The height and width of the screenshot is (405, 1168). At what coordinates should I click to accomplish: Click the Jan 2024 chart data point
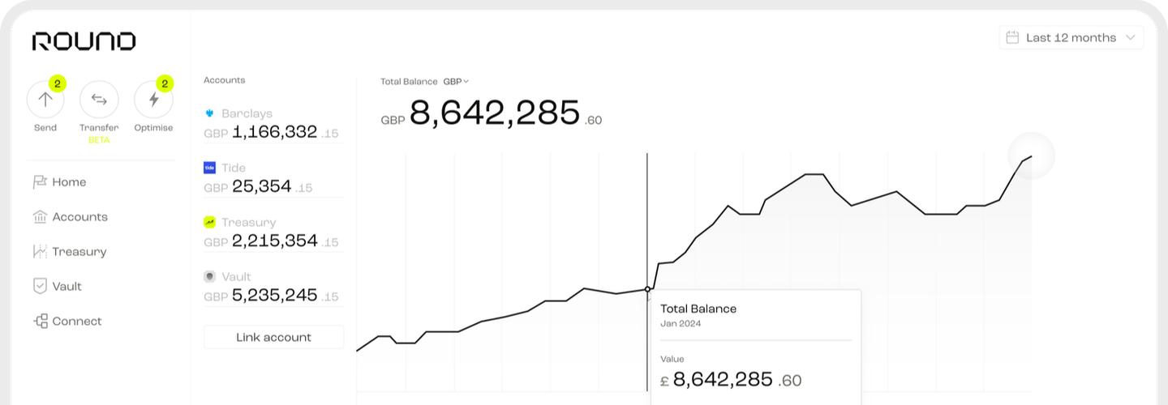coord(647,289)
